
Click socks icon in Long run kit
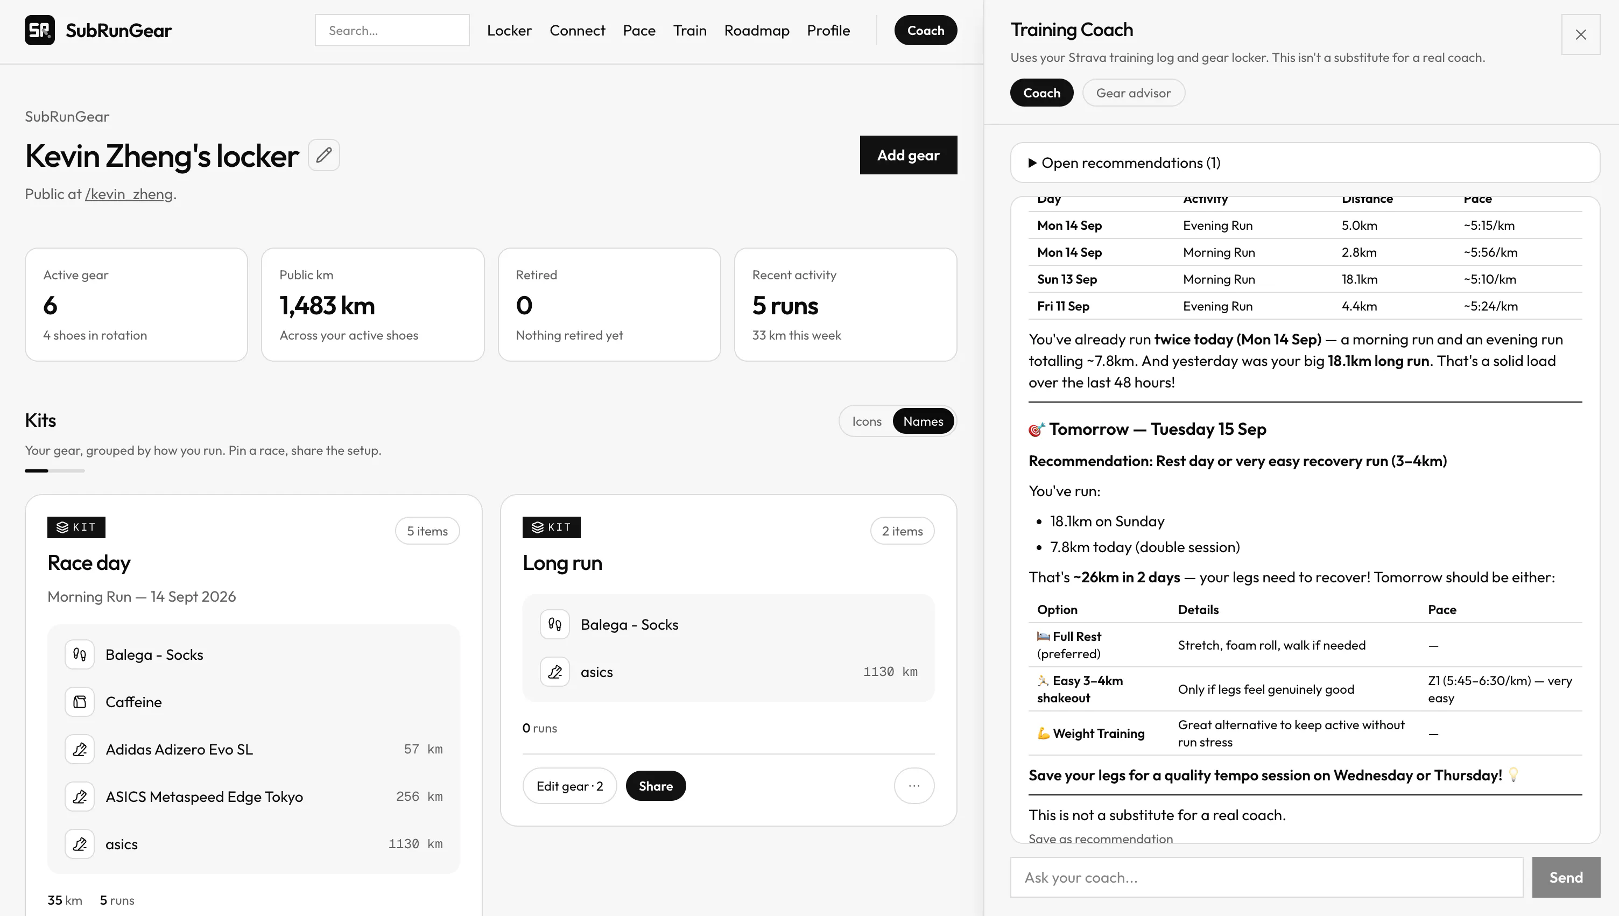tap(555, 624)
